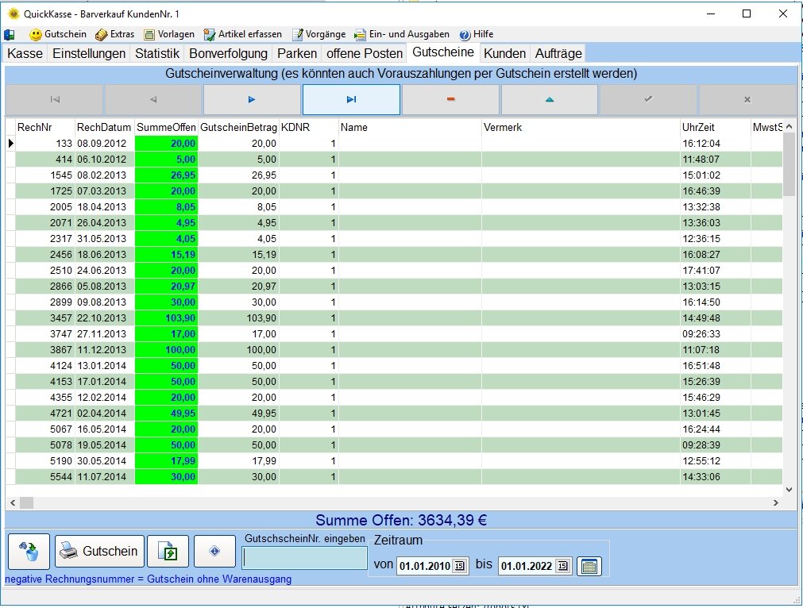Open the Extras menu
The width and height of the screenshot is (803, 608).
pyautogui.click(x=114, y=35)
